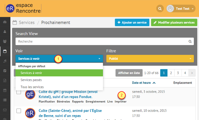The image size is (199, 120).
Task: Click 'Affichages par défaut' group header
Action: coord(32,66)
